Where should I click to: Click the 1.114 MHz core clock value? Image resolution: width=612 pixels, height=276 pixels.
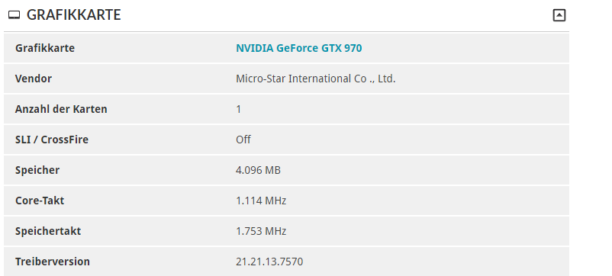click(261, 201)
